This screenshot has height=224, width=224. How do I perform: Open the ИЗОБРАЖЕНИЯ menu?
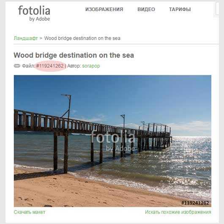coord(104,9)
